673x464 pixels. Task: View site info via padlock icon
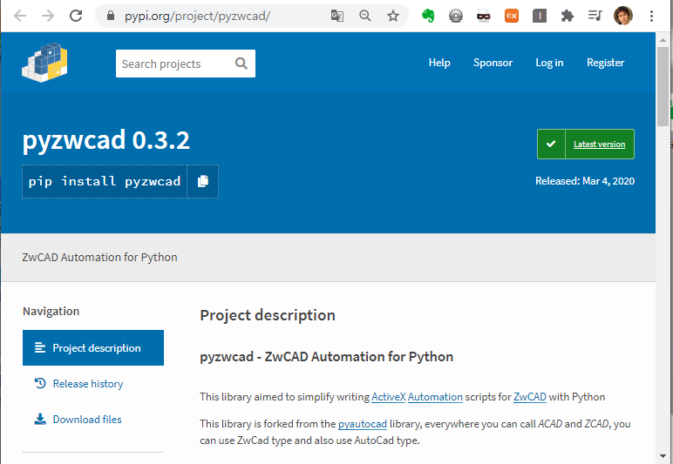[111, 17]
